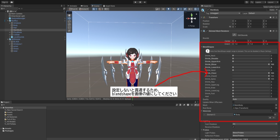
Task: Open the Cast Shadows dropdown
Action: [x=255, y=124]
